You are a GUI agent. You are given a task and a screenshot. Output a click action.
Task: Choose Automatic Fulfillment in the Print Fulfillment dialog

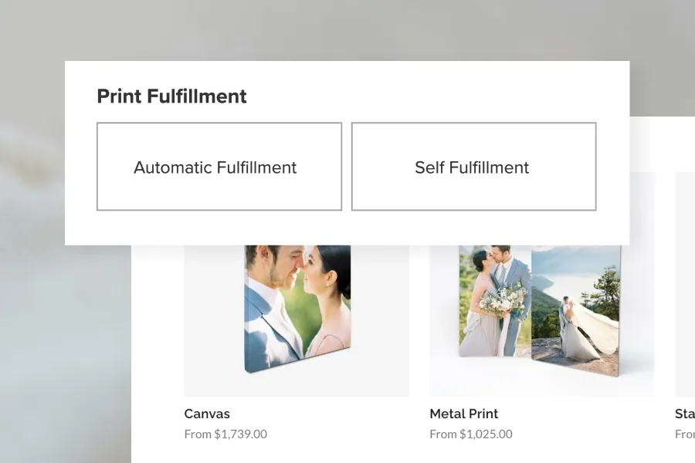(x=219, y=167)
